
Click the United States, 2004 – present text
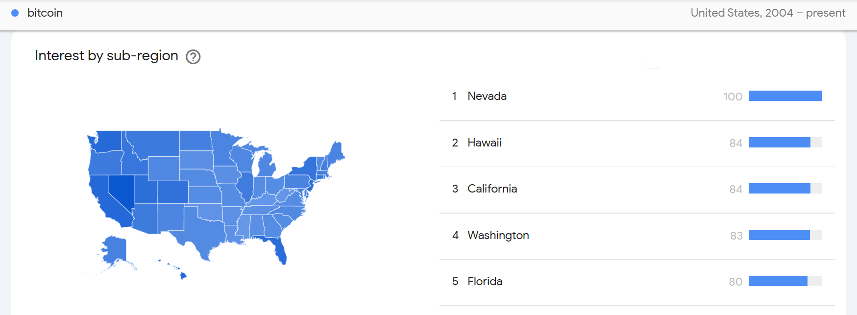(x=767, y=13)
